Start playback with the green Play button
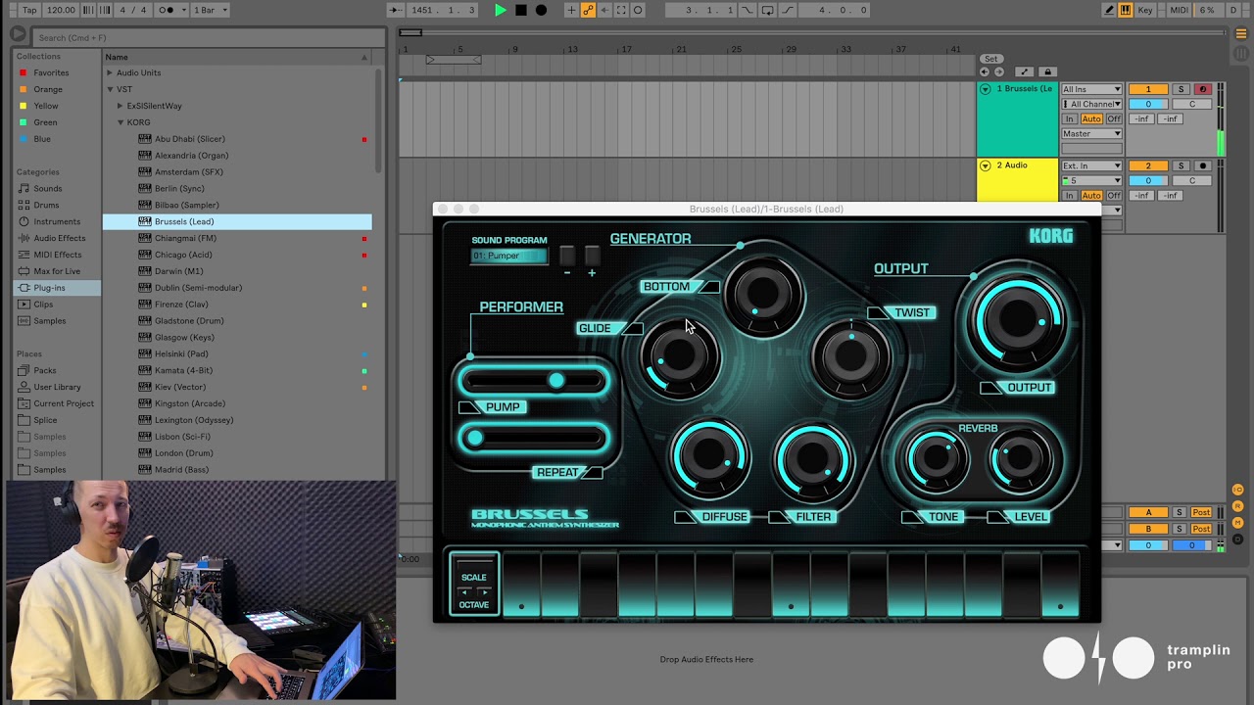Screen dimensions: 1254x705 tap(500, 10)
